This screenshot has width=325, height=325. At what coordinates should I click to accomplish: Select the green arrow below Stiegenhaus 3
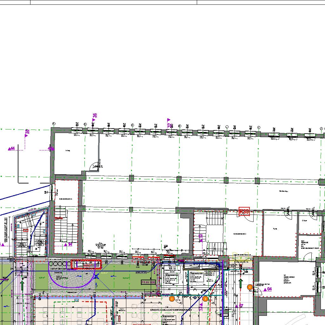click(241, 284)
